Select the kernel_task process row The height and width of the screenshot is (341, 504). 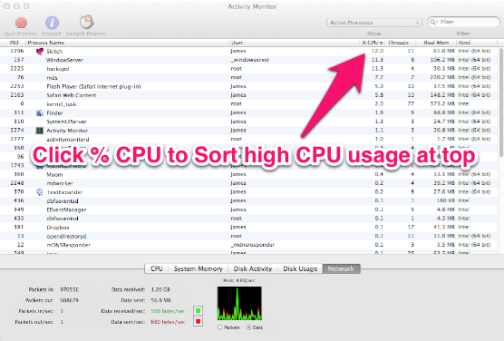pyautogui.click(x=249, y=104)
